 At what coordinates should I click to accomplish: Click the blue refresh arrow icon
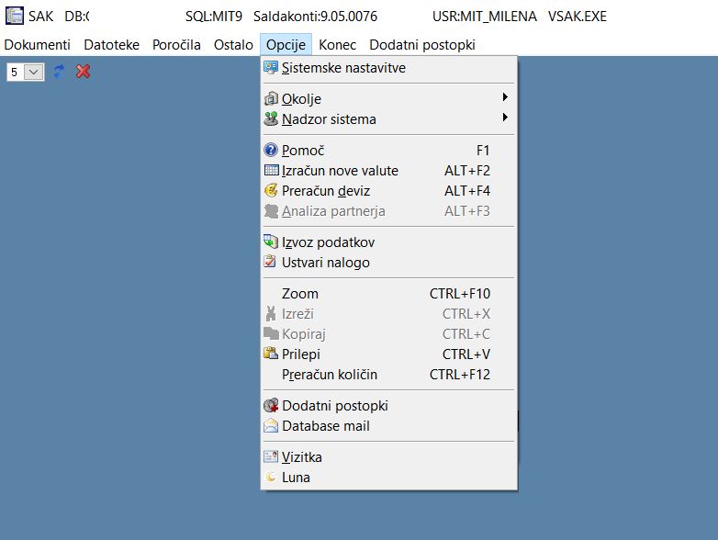pyautogui.click(x=59, y=72)
